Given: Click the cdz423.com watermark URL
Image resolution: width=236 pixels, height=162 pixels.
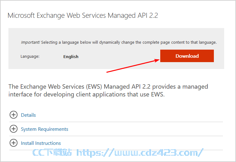Looking at the screenshot, I should tap(140, 153).
